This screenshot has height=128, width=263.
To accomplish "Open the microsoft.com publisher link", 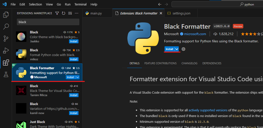I will coord(195,34).
